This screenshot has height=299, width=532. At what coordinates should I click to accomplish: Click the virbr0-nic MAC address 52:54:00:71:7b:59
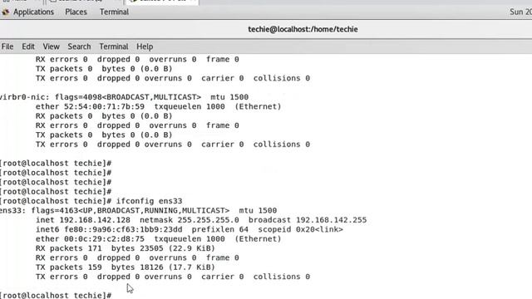pos(104,106)
